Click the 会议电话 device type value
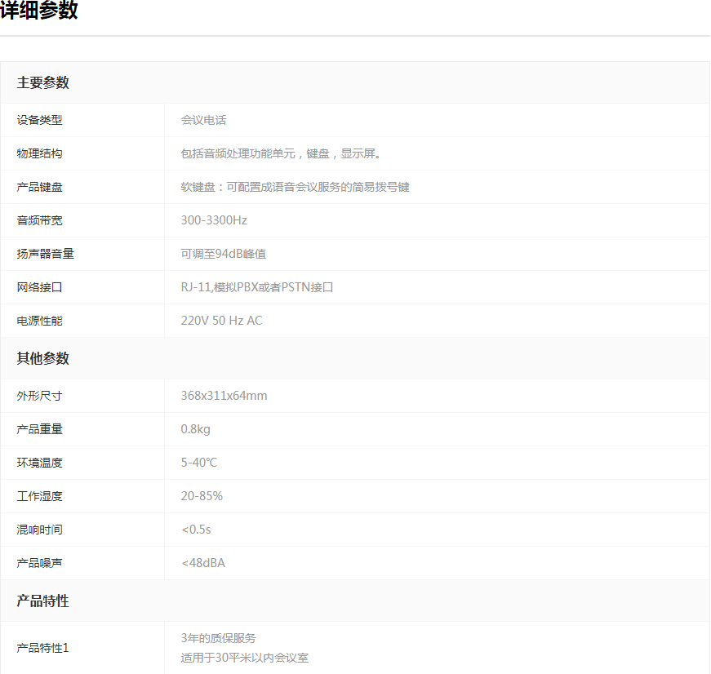 pyautogui.click(x=203, y=120)
